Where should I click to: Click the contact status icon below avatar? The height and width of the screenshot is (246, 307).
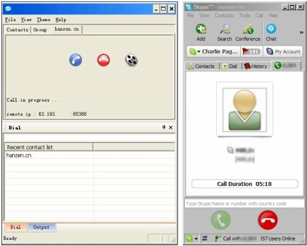click(230, 150)
